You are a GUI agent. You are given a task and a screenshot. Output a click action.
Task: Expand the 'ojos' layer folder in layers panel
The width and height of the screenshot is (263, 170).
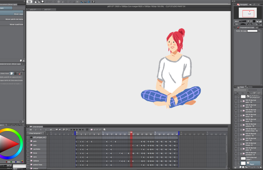241,106
